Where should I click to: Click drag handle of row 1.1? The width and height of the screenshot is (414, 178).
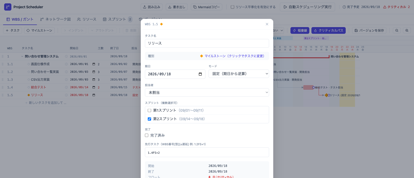[x=3, y=64]
